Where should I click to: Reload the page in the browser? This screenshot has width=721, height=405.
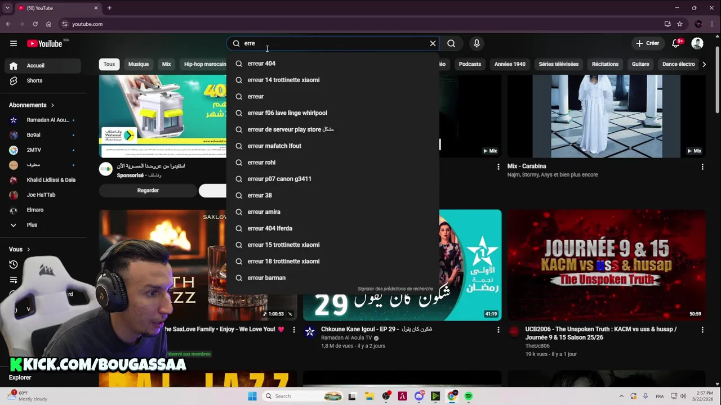click(x=35, y=24)
